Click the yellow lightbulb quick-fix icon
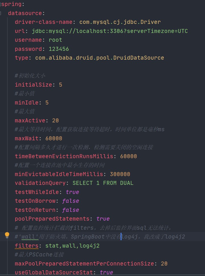This screenshot has height=276, width=205. click(x=7, y=235)
